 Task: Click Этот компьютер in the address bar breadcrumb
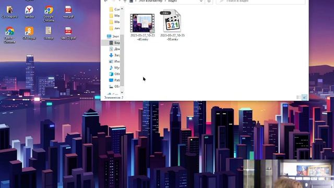click(x=150, y=1)
